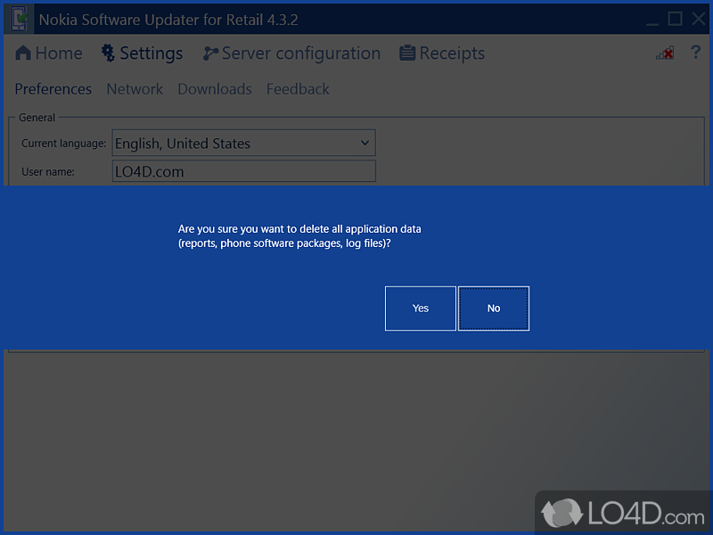Image resolution: width=713 pixels, height=535 pixels.
Task: Select the Preferences sub-tab
Action: coord(53,89)
